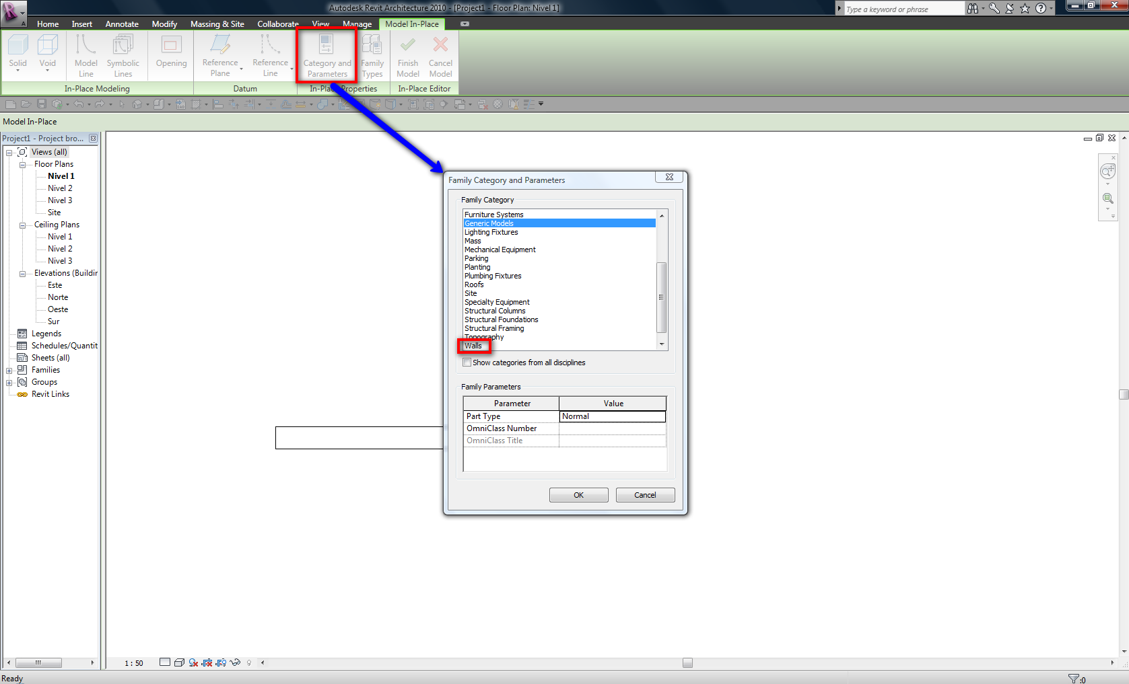Collapse the Ceiling Plans branch
This screenshot has width=1129, height=684.
(22, 225)
